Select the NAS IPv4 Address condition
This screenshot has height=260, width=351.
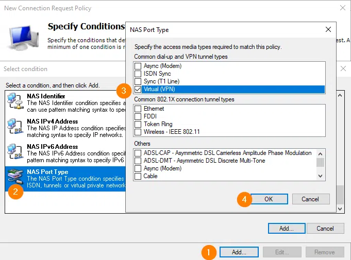pos(53,122)
